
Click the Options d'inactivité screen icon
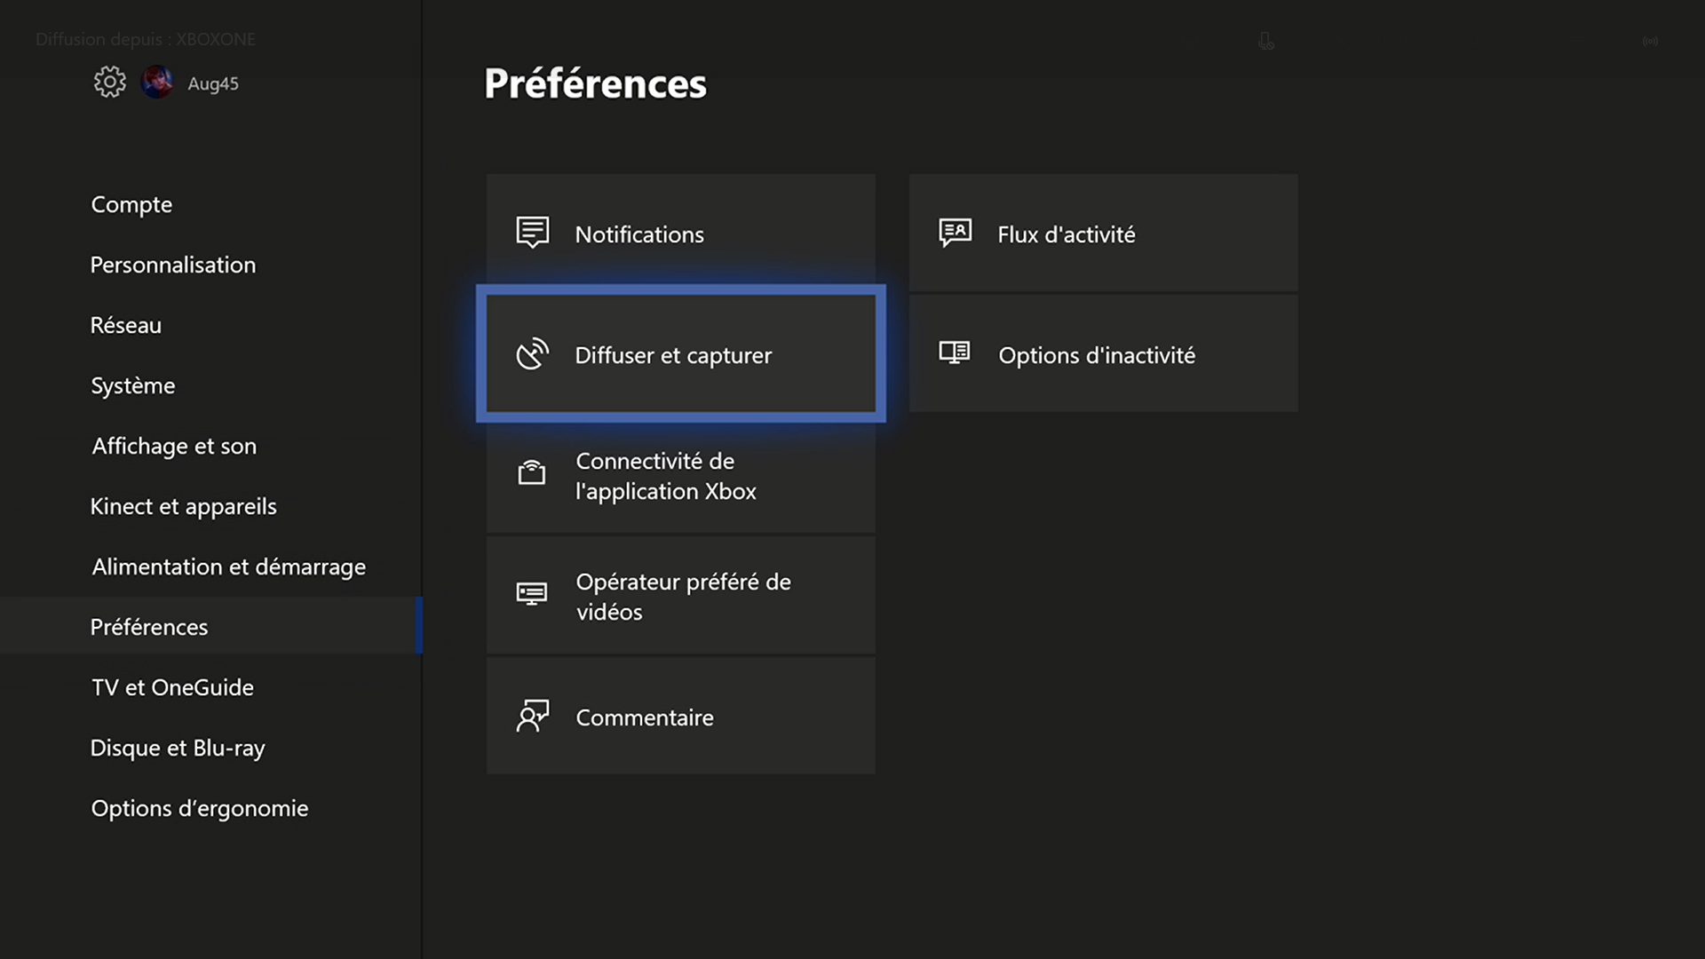tap(955, 353)
